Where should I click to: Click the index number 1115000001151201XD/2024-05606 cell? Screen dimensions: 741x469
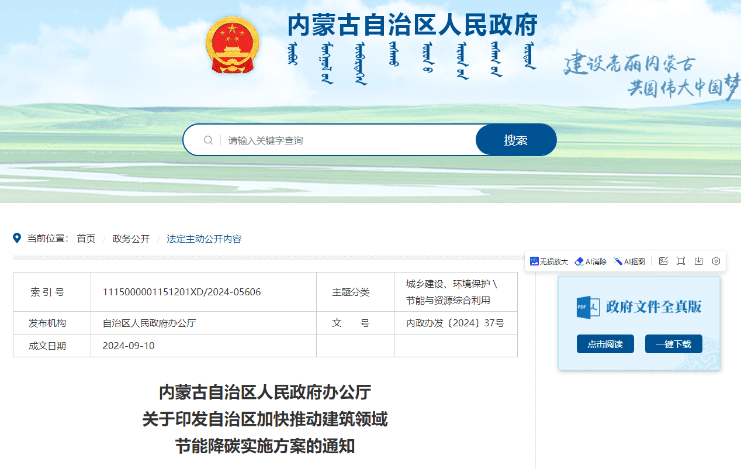[x=182, y=292]
